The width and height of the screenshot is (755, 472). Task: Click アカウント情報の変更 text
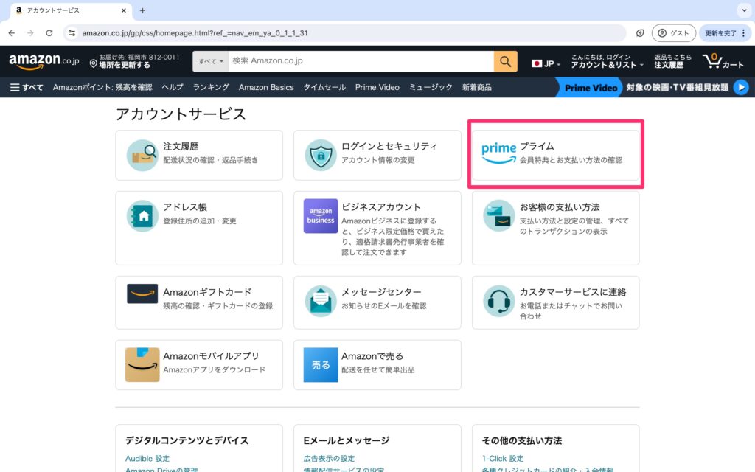(378, 160)
